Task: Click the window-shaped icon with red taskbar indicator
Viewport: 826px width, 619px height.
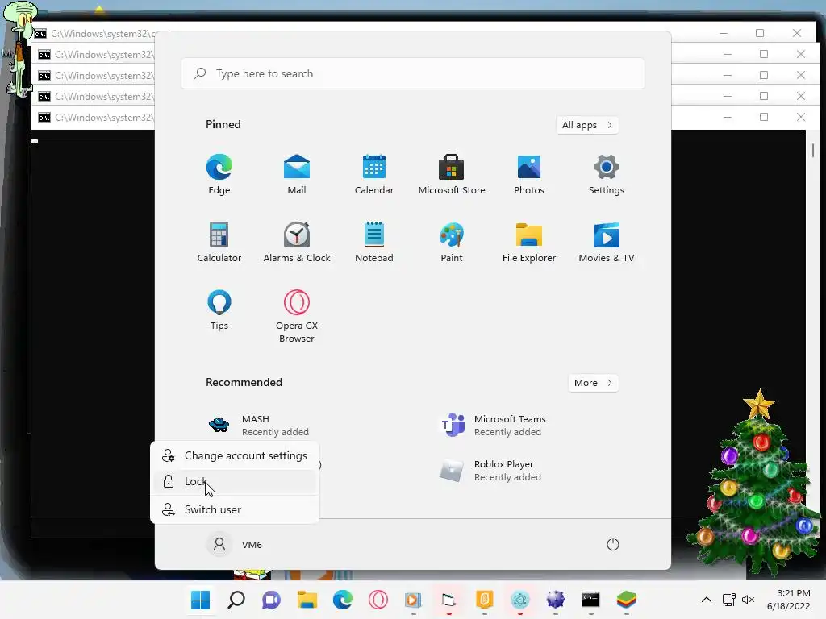Action: tap(448, 600)
